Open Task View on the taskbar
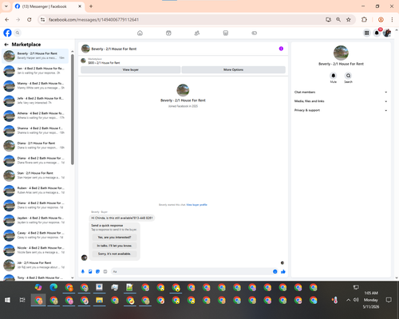The image size is (399, 319). click(x=22, y=300)
